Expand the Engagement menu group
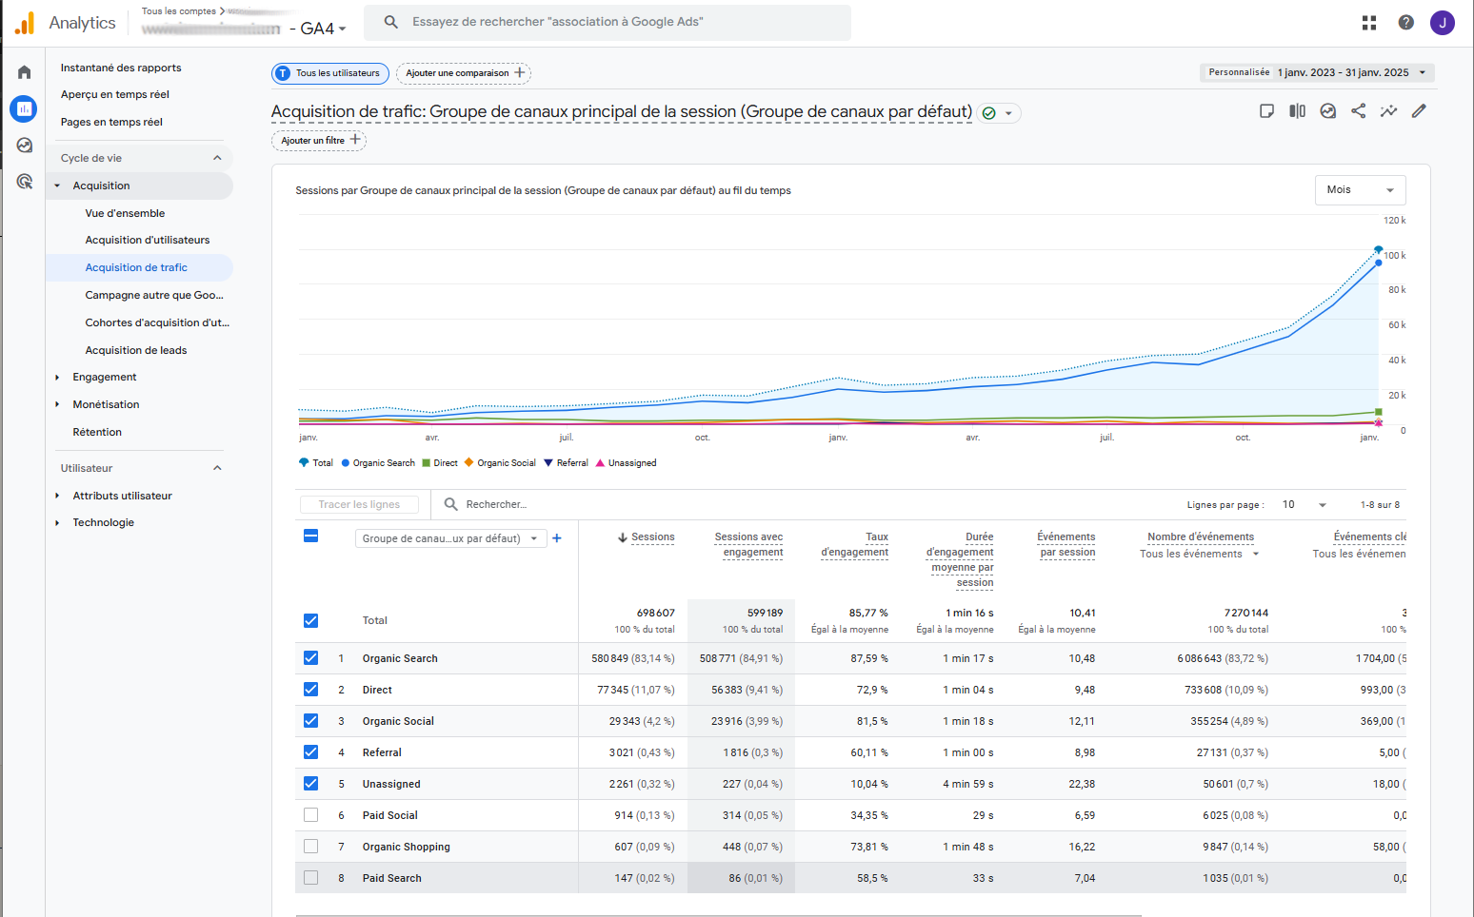This screenshot has width=1474, height=917. point(57,378)
